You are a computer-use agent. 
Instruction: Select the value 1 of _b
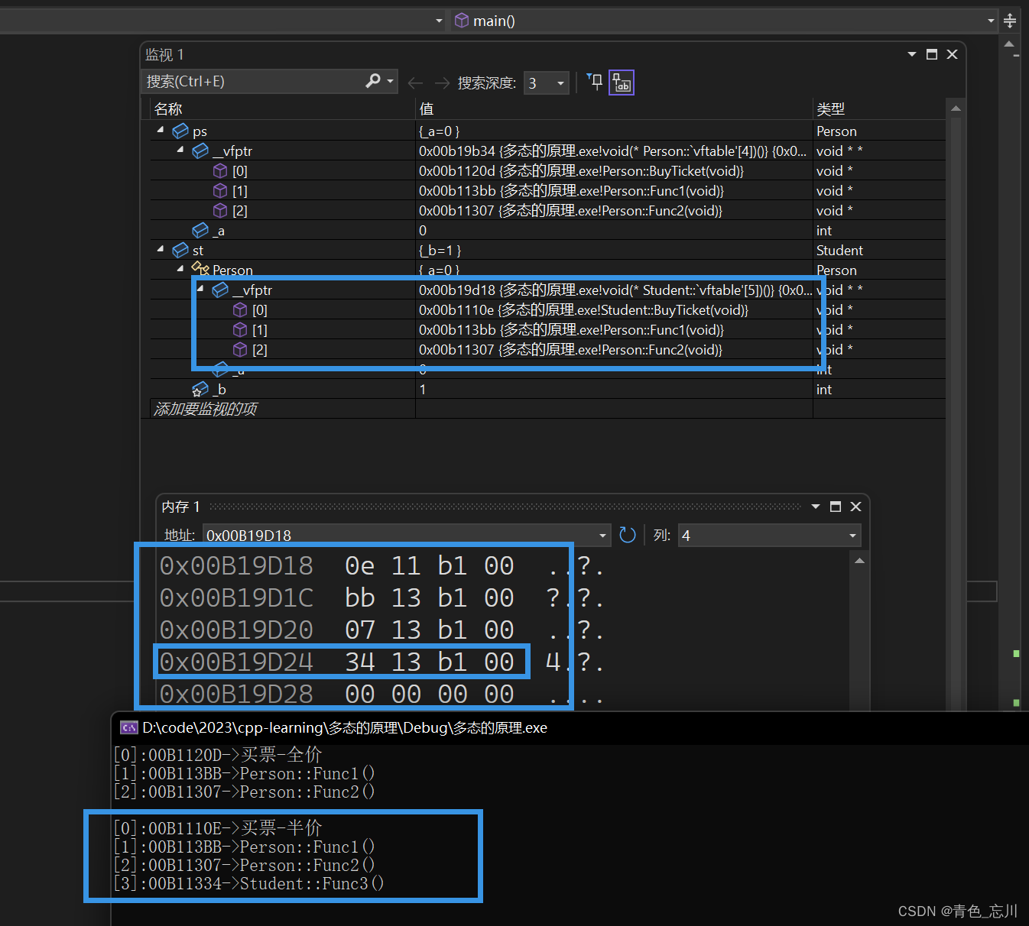coord(423,390)
